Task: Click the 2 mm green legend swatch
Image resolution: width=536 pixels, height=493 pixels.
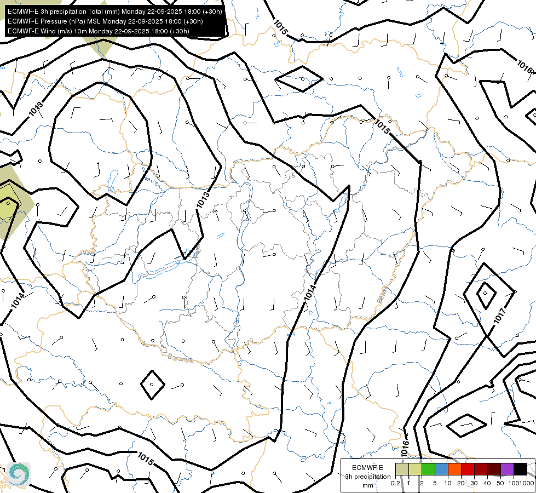Action: [428, 469]
